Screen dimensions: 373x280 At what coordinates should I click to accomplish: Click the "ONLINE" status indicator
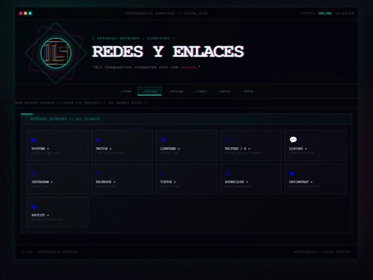[325, 13]
